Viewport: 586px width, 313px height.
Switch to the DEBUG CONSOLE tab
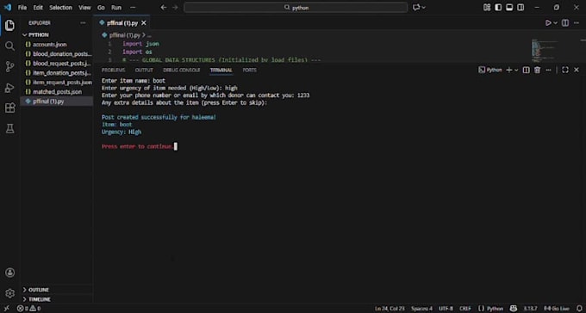[x=182, y=71]
